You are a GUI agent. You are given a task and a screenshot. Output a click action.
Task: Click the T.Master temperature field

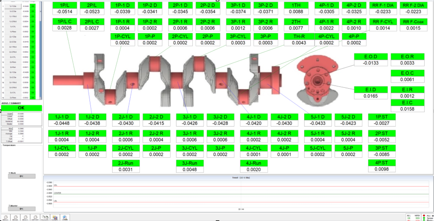(21, 209)
